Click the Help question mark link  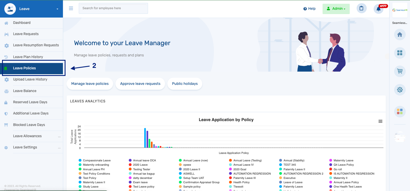(x=309, y=9)
